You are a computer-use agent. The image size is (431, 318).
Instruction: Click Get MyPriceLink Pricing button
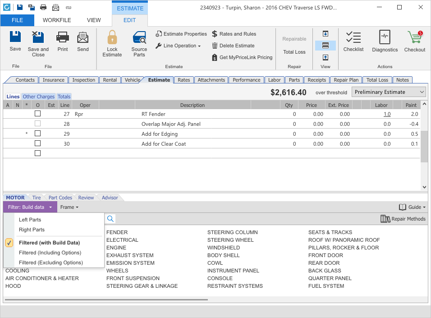[x=242, y=57]
